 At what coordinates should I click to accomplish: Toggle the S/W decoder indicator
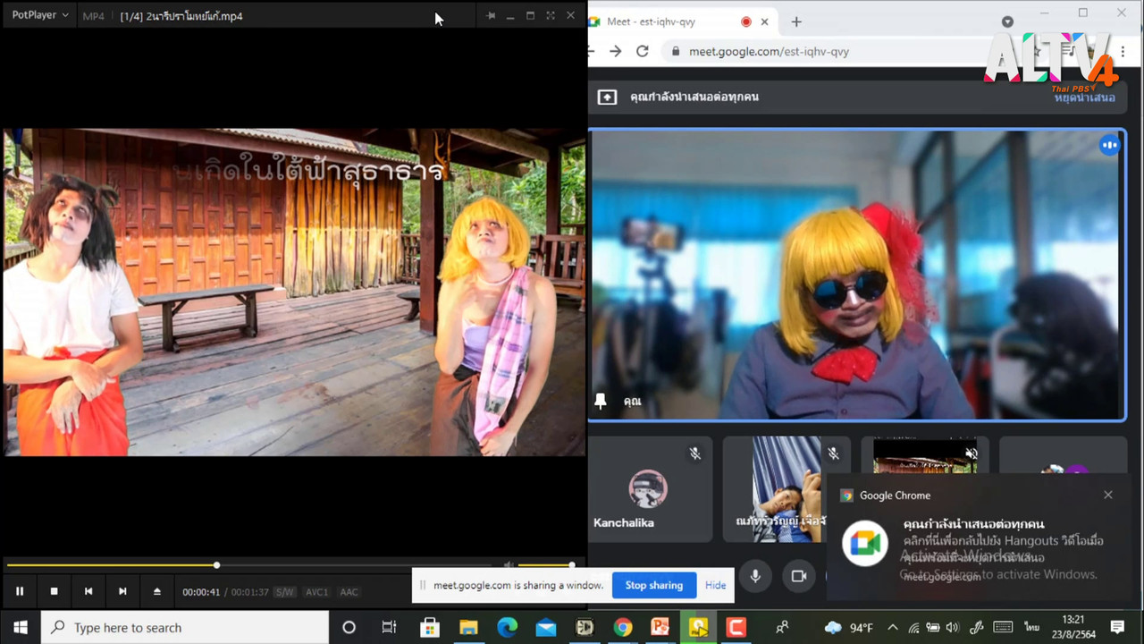tap(284, 592)
